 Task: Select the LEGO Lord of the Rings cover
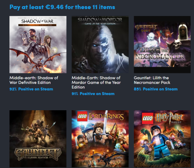click(100, 139)
